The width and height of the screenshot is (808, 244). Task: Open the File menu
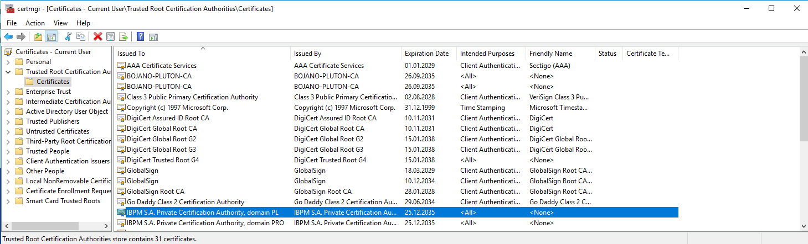tap(12, 23)
